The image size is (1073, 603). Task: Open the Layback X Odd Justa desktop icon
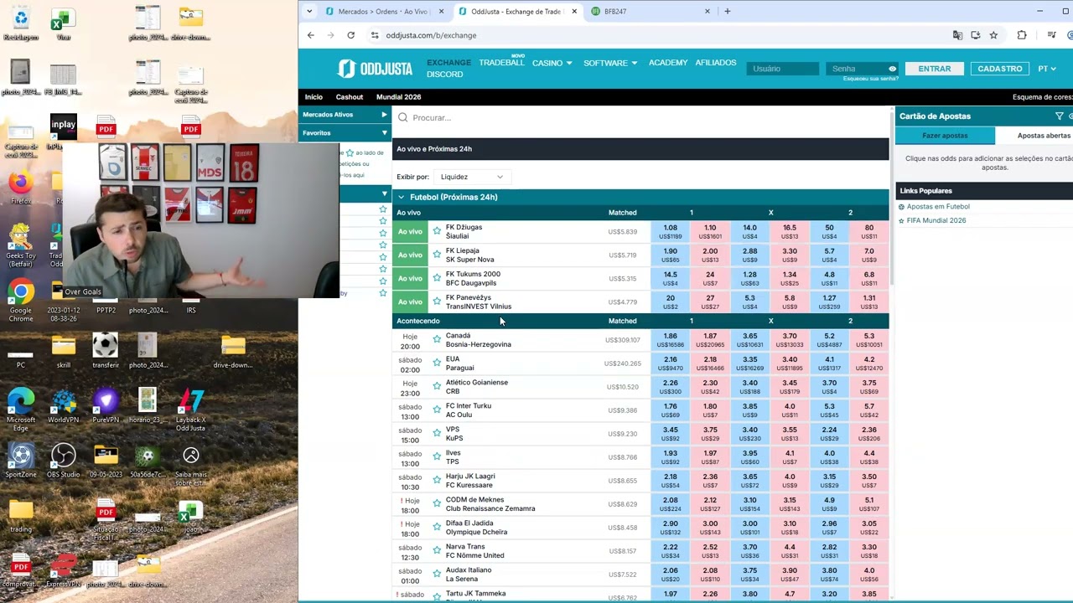point(190,410)
